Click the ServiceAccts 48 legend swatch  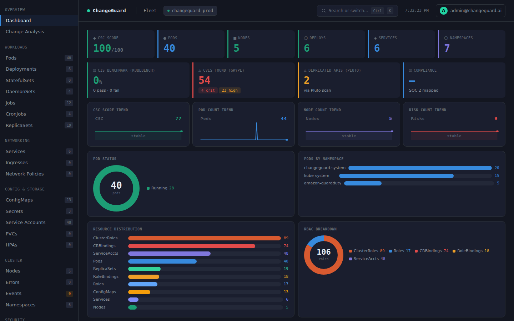click(351, 259)
